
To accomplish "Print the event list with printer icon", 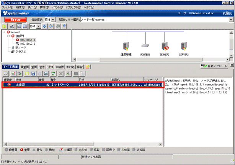I will tap(46, 74).
